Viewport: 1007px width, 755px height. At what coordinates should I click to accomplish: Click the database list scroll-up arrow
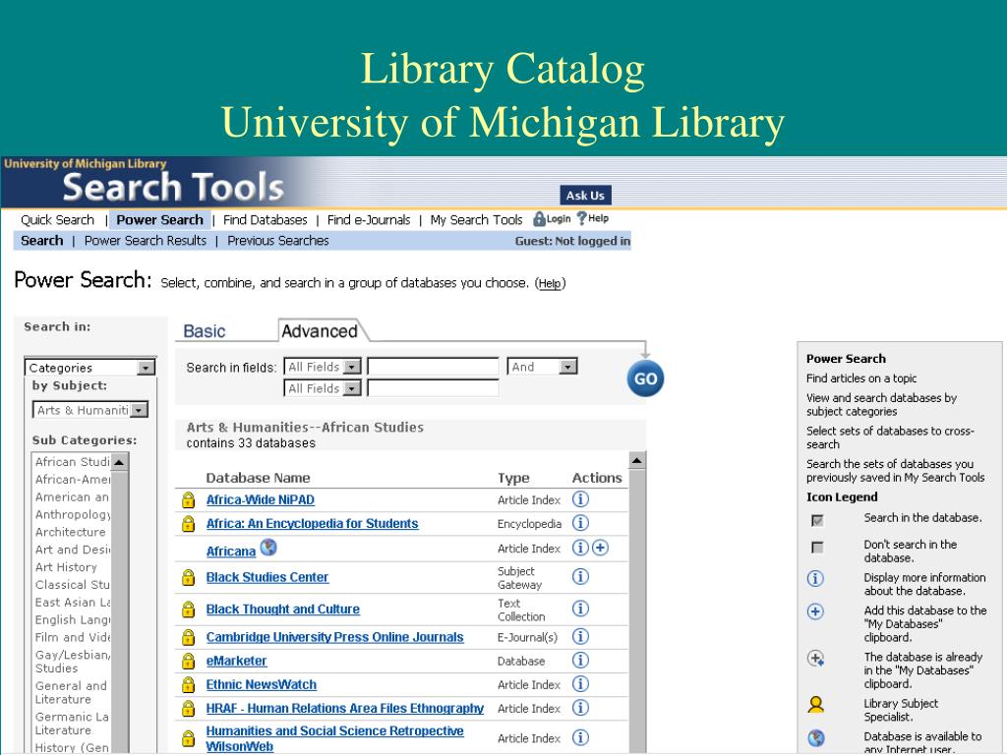637,460
